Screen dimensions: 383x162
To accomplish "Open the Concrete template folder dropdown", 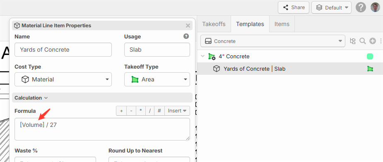I will click(272, 41).
